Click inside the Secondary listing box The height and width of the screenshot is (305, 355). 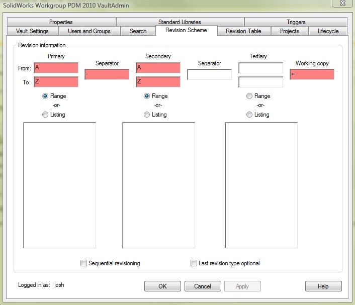(x=159, y=185)
